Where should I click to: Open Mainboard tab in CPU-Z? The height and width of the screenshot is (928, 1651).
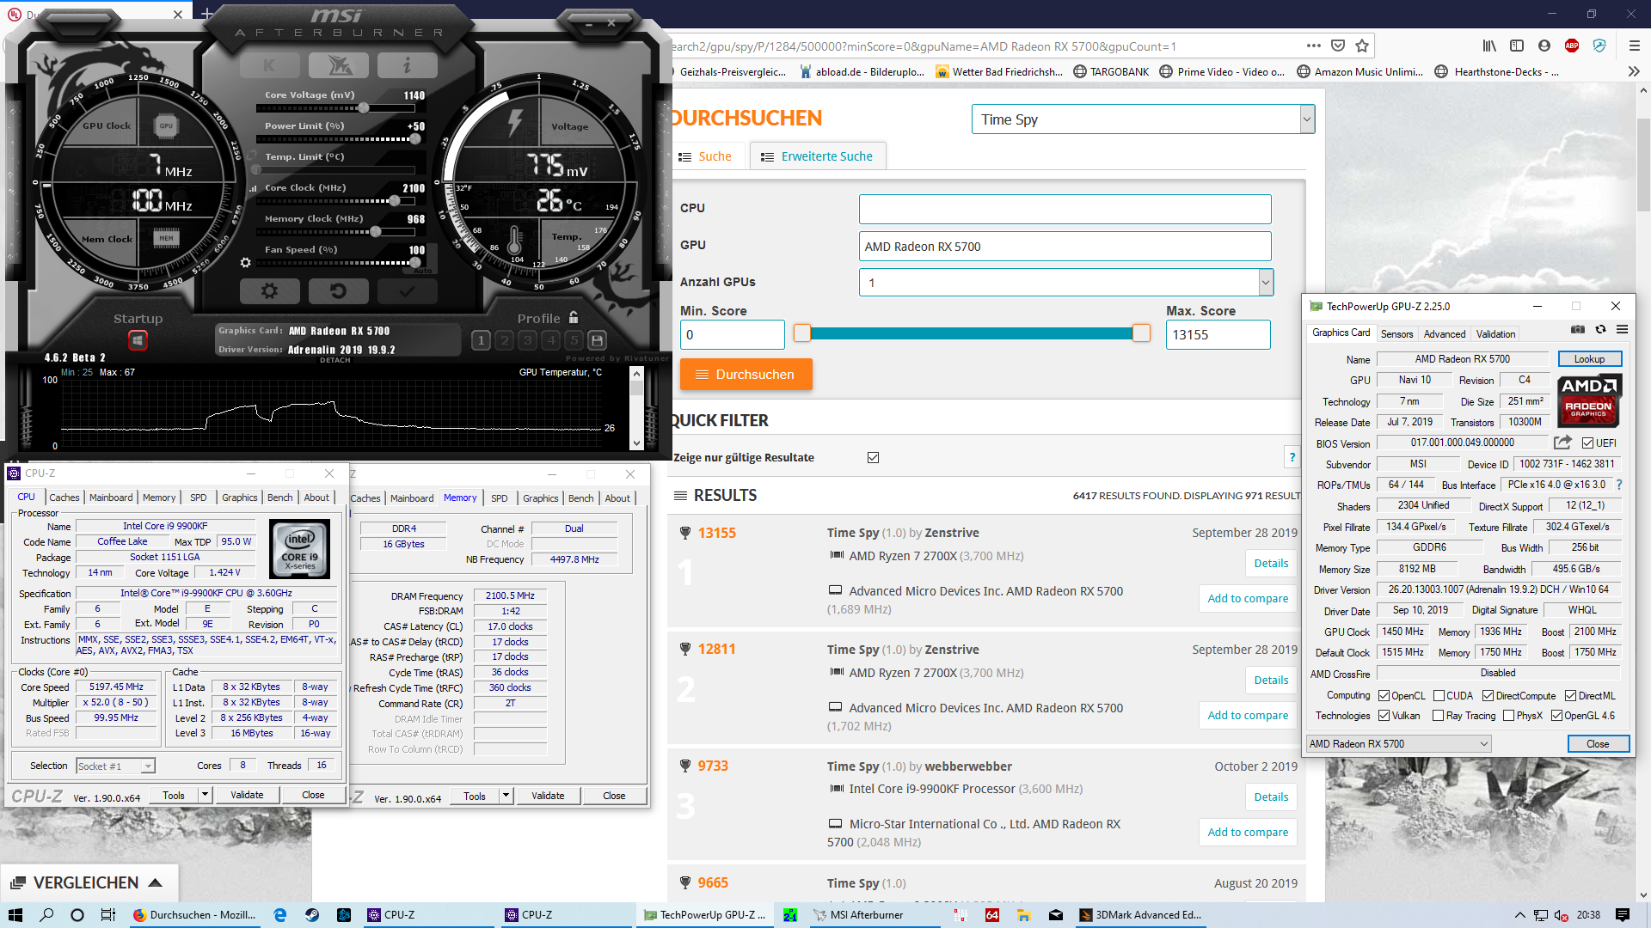(111, 498)
